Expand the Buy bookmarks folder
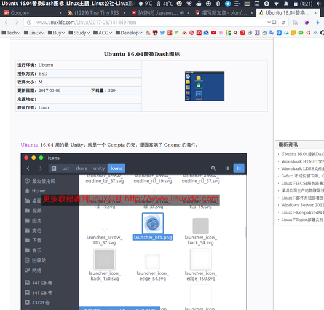The image size is (324, 310). (57, 33)
